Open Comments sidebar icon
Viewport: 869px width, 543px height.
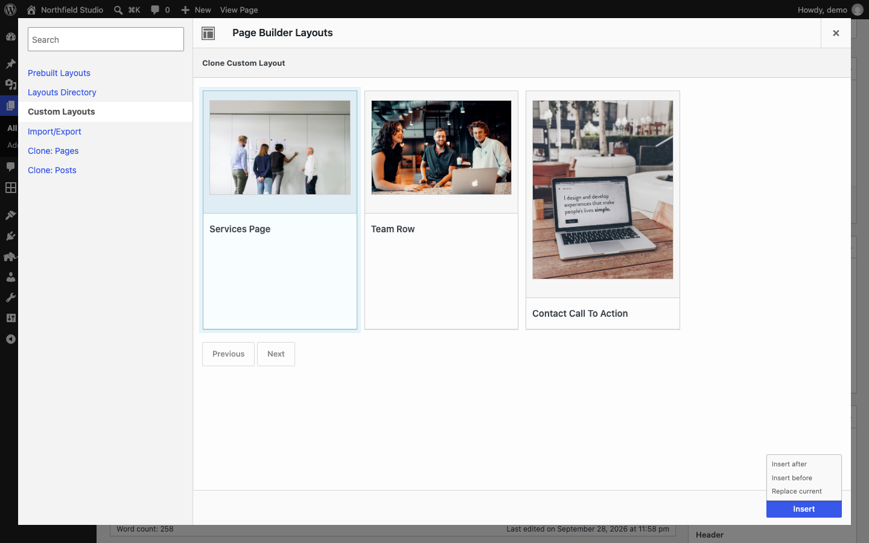coord(10,167)
